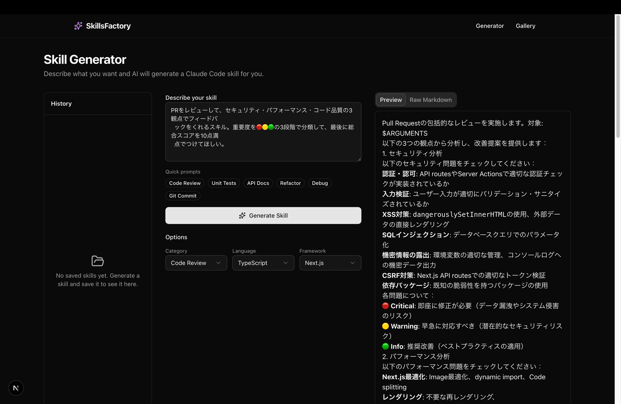Switch to the Raw Markdown tab
The width and height of the screenshot is (621, 404).
pyautogui.click(x=430, y=100)
